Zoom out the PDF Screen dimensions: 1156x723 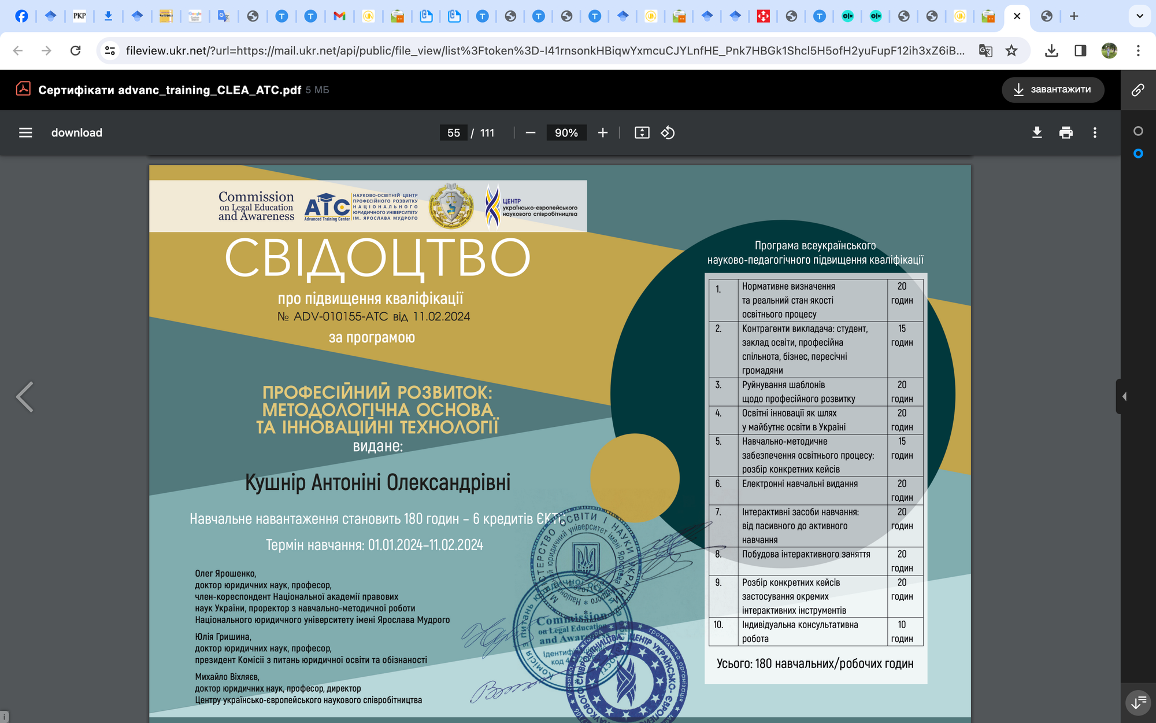529,132
